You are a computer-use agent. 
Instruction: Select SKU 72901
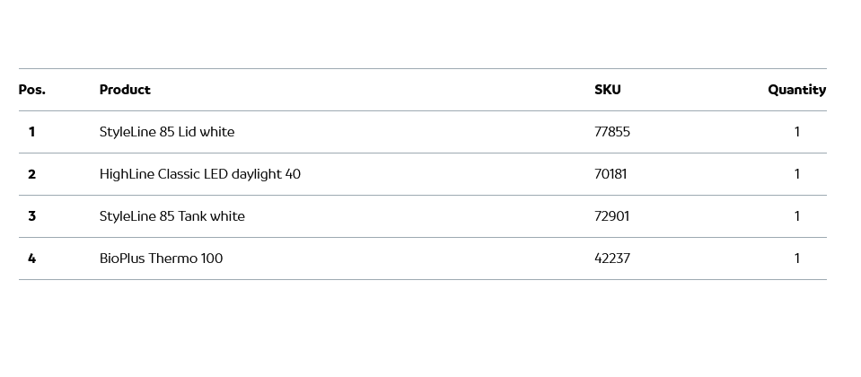click(x=611, y=216)
